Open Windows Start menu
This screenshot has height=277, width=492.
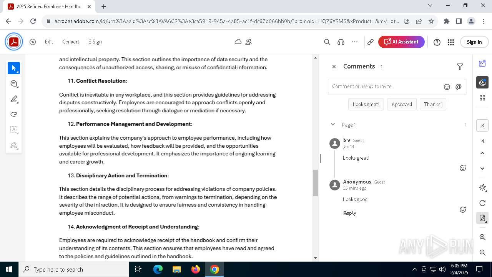(9, 269)
